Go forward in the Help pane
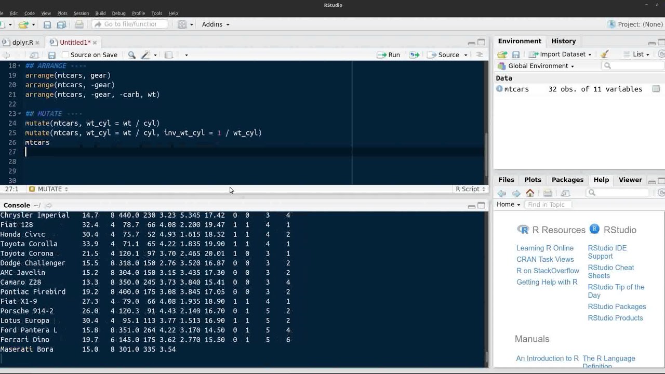This screenshot has height=374, width=665. coord(516,193)
